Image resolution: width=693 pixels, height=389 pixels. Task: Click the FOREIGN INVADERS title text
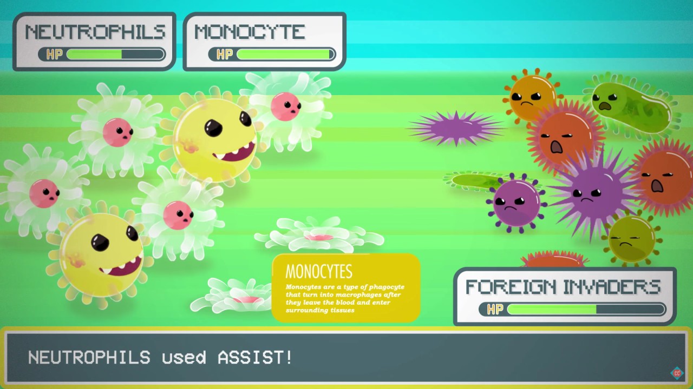coord(563,286)
